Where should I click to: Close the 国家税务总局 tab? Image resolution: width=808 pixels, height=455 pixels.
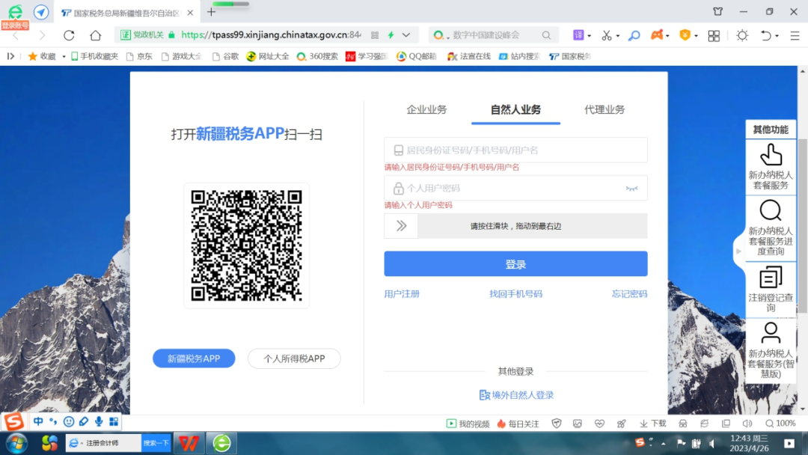coord(190,13)
